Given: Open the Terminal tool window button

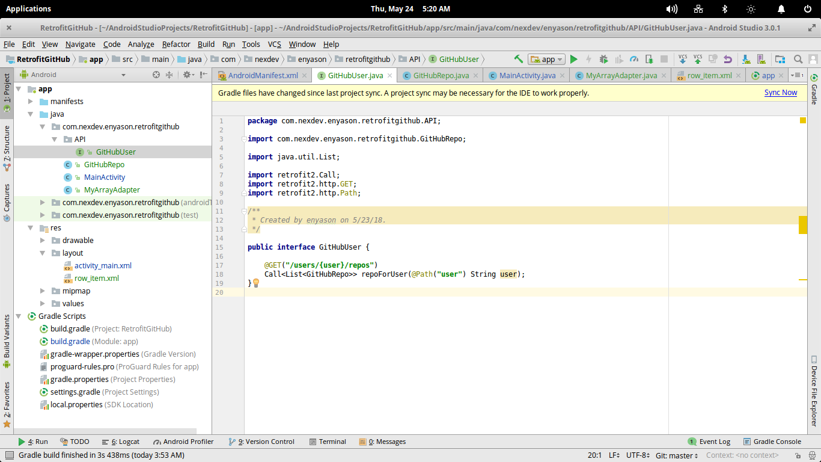Looking at the screenshot, I should (327, 442).
